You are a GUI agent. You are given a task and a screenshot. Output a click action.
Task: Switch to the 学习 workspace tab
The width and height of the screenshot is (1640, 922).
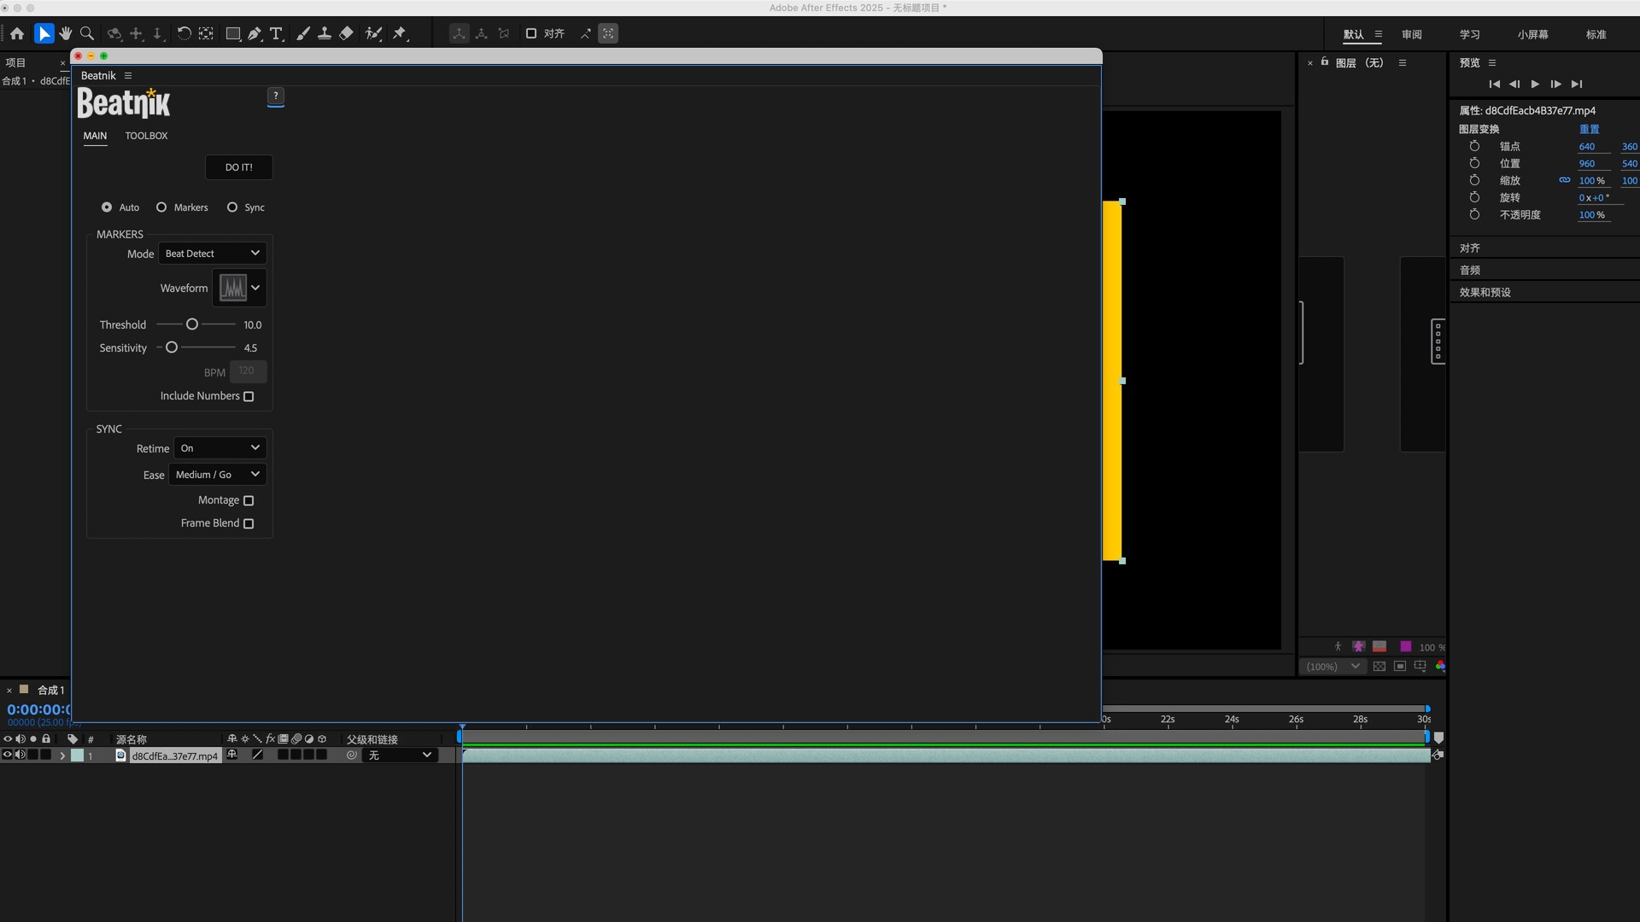[x=1469, y=34]
